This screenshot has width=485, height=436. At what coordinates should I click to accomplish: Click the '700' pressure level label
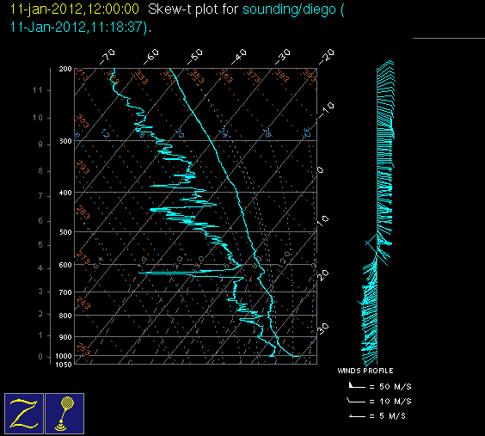pos(65,292)
